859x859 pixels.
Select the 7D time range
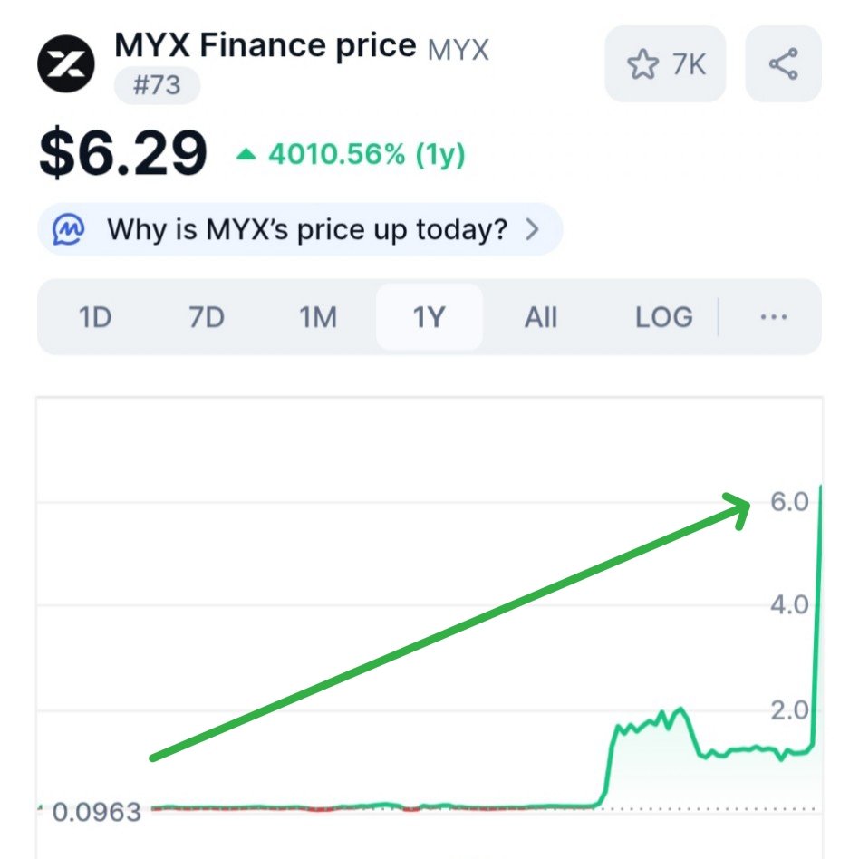(206, 317)
